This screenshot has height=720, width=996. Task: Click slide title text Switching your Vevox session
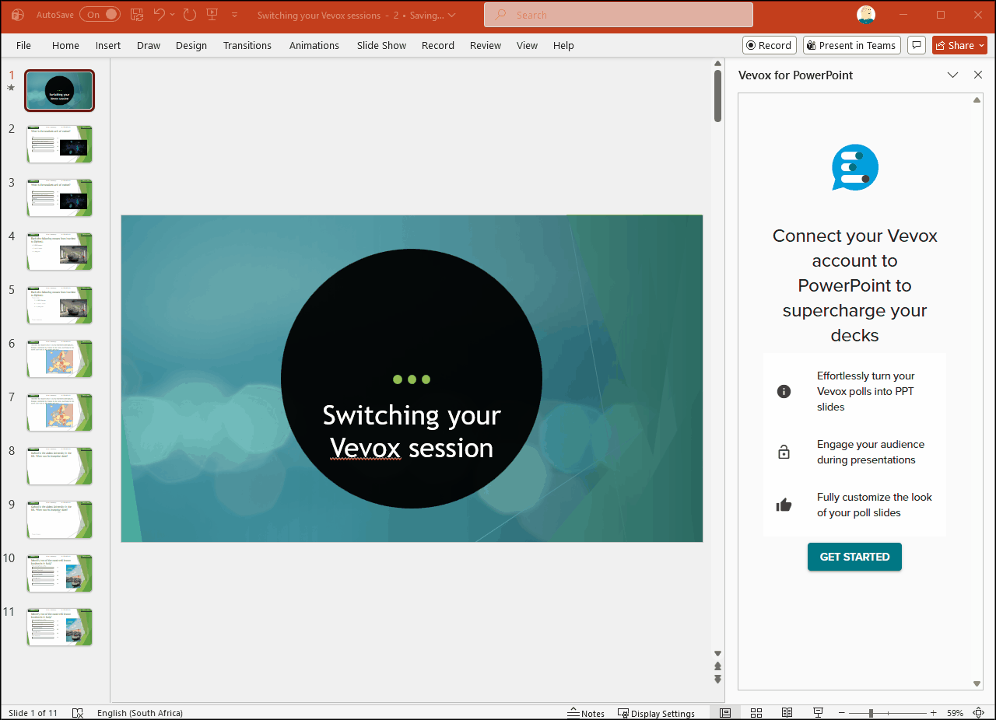pyautogui.click(x=412, y=432)
